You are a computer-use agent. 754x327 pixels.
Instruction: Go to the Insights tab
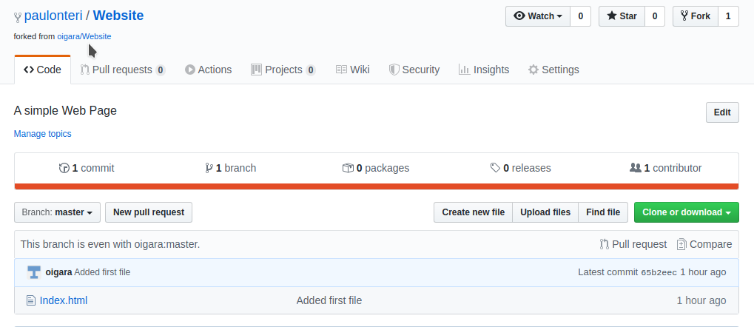(483, 70)
